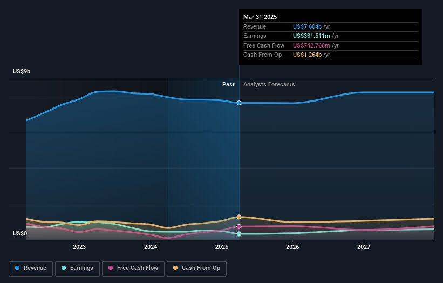The width and height of the screenshot is (443, 283).
Task: Click the Revenue row label in tooltip
Action: (x=255, y=26)
